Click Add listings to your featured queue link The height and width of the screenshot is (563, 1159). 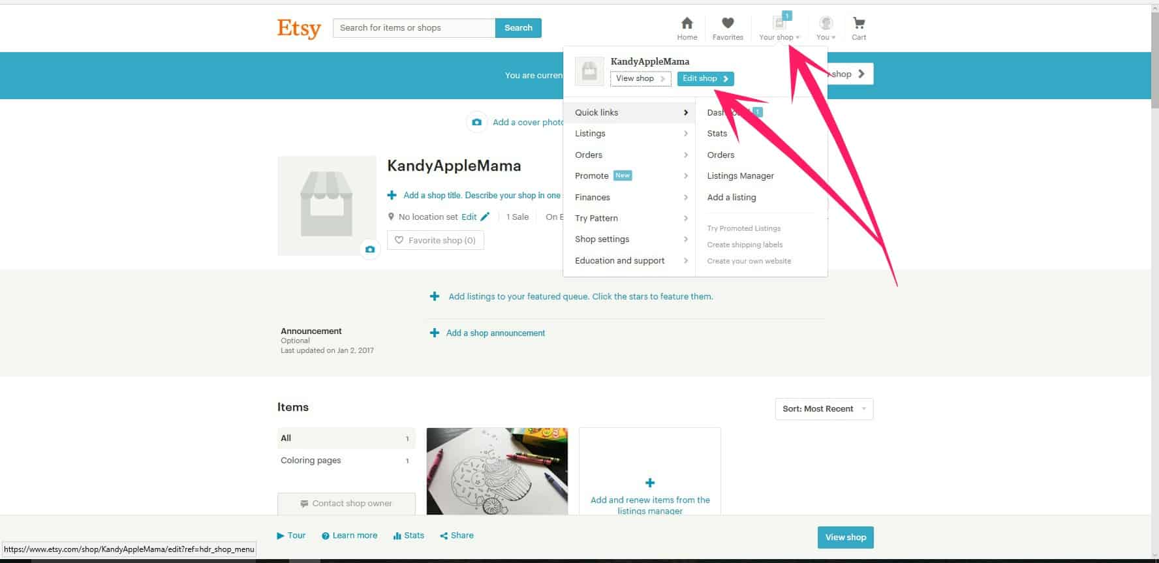581,296
